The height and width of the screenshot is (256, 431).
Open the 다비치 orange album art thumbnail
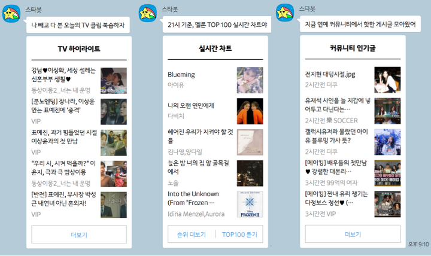[x=250, y=111]
